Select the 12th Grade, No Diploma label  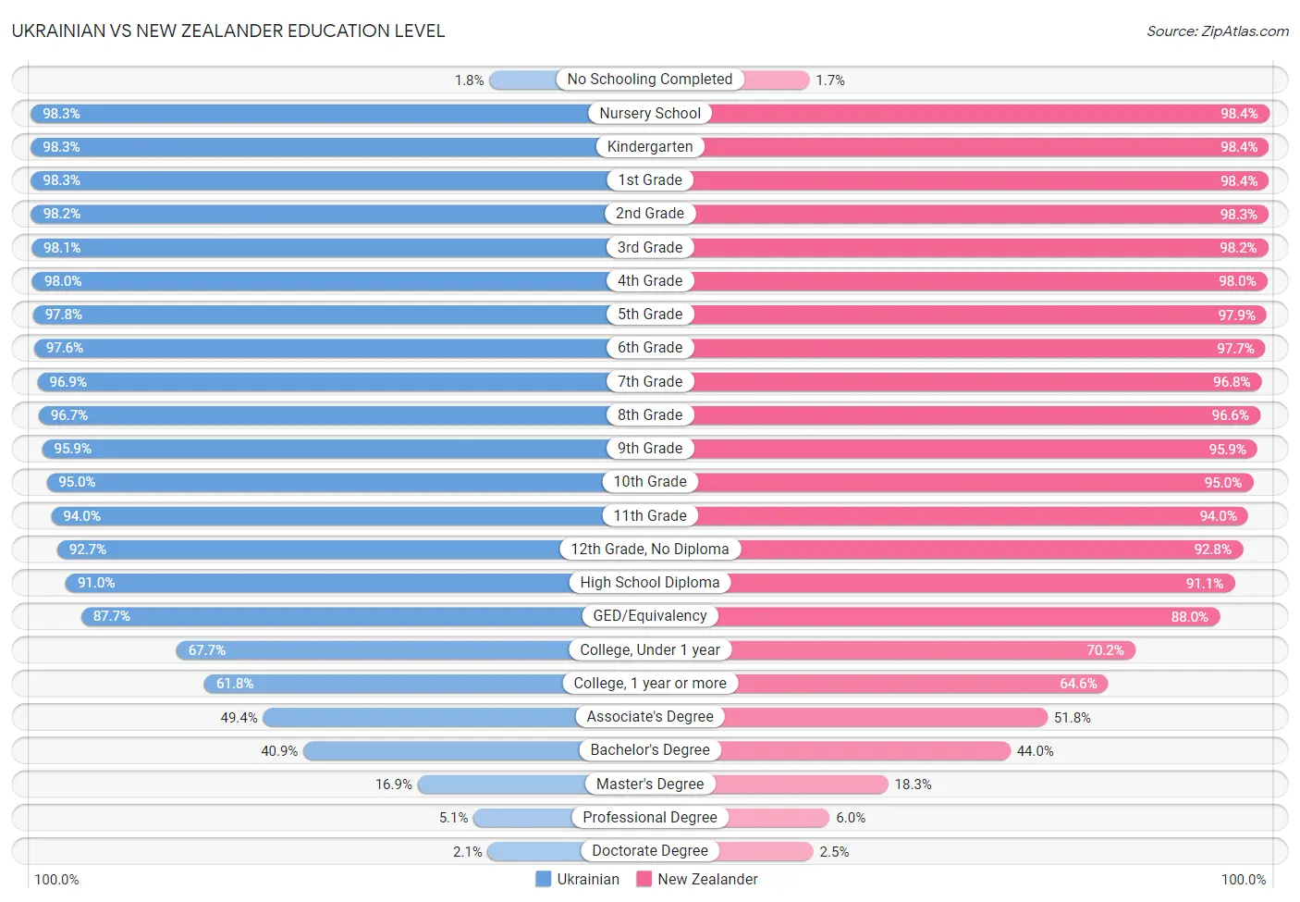pos(650,550)
